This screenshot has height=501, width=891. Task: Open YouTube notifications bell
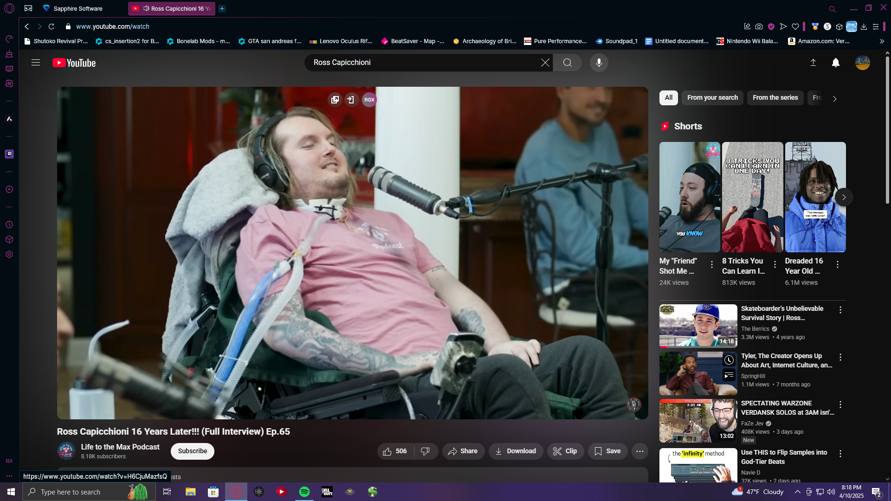click(x=835, y=63)
